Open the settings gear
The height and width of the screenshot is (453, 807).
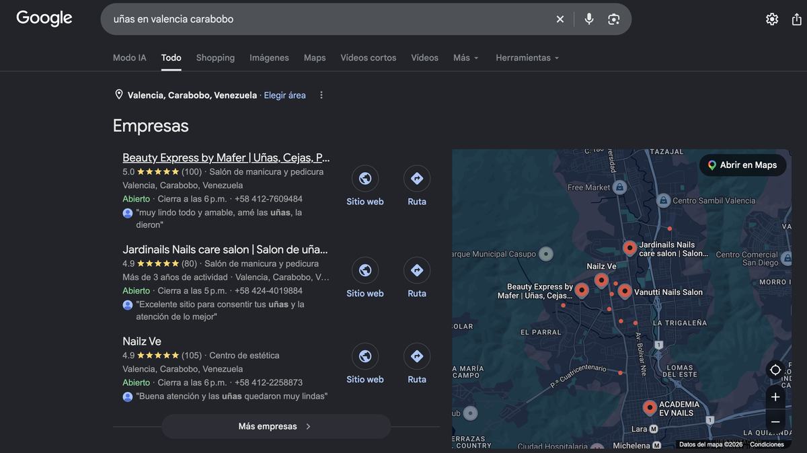pyautogui.click(x=772, y=19)
